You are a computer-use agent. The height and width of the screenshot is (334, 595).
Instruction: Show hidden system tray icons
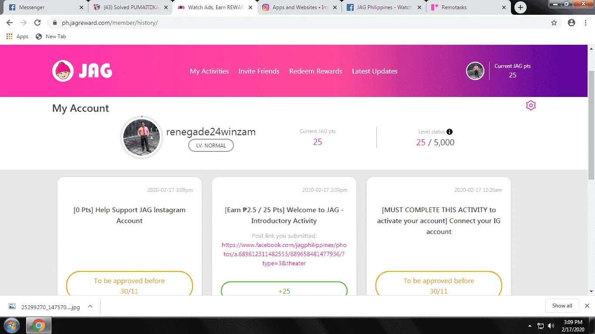pyautogui.click(x=530, y=326)
